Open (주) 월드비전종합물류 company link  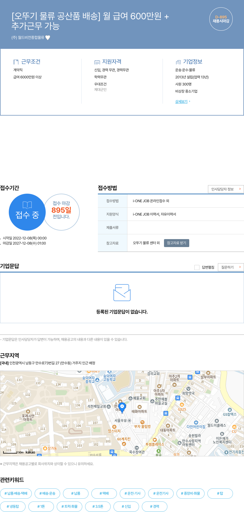[28, 37]
